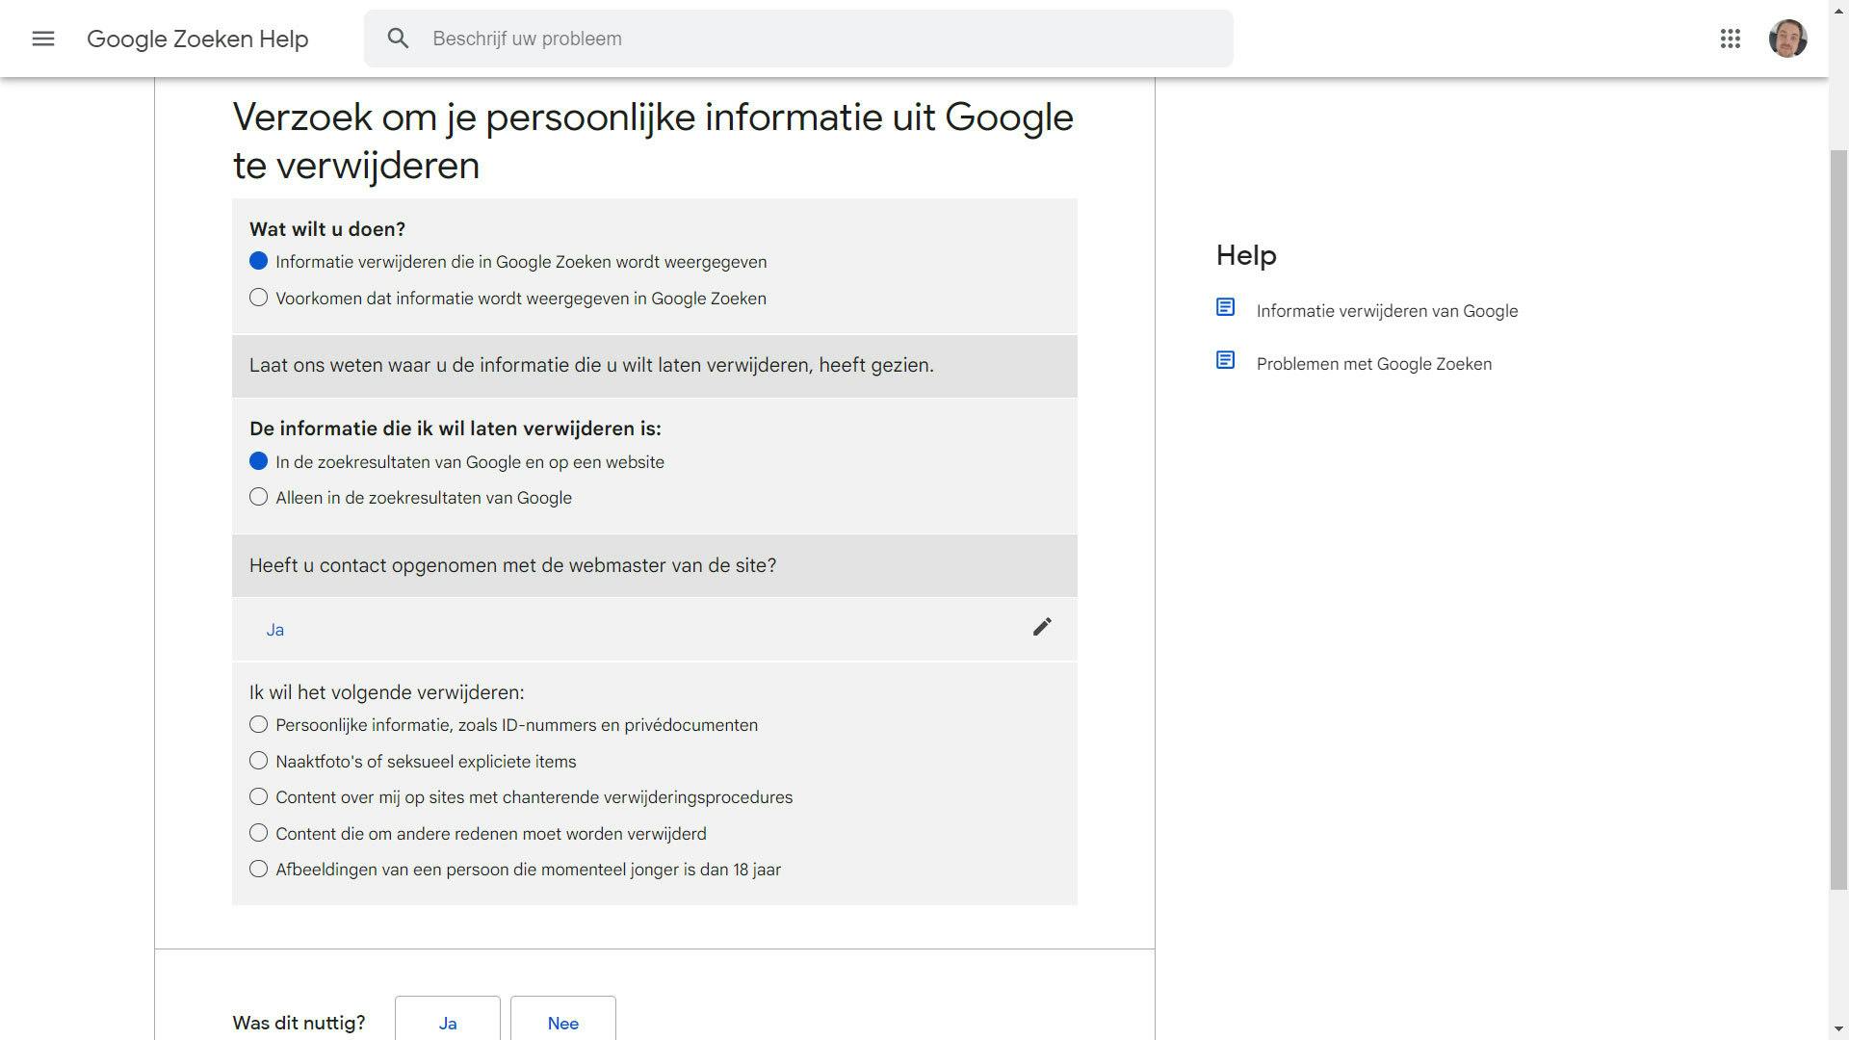This screenshot has height=1040, width=1849.
Task: Select Content over mij op sites option
Action: [x=258, y=796]
